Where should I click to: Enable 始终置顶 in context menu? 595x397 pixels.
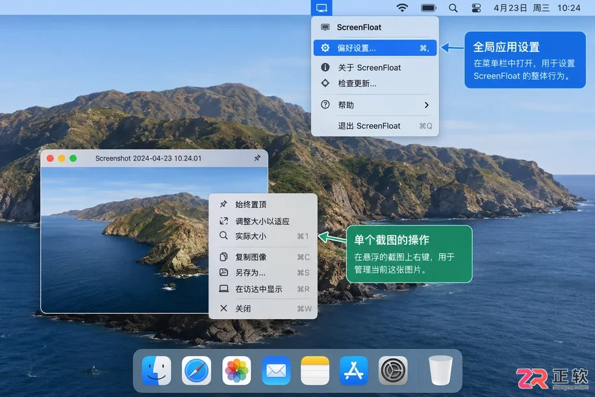[x=263, y=204]
